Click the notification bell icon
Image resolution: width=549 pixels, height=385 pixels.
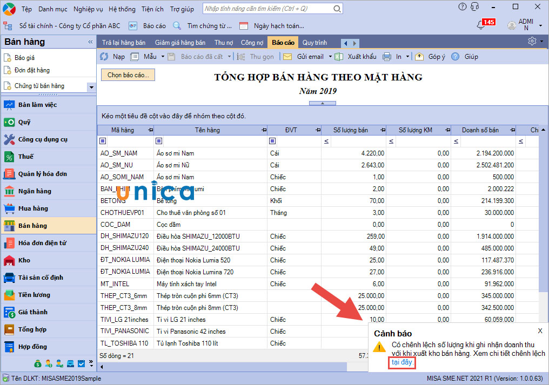[x=479, y=25]
